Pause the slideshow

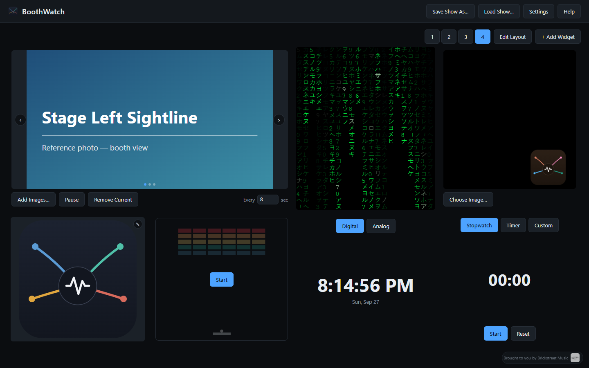coord(72,200)
